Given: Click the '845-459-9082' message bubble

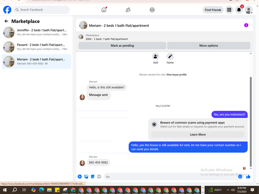Looking at the screenshot, I should click(x=98, y=162).
